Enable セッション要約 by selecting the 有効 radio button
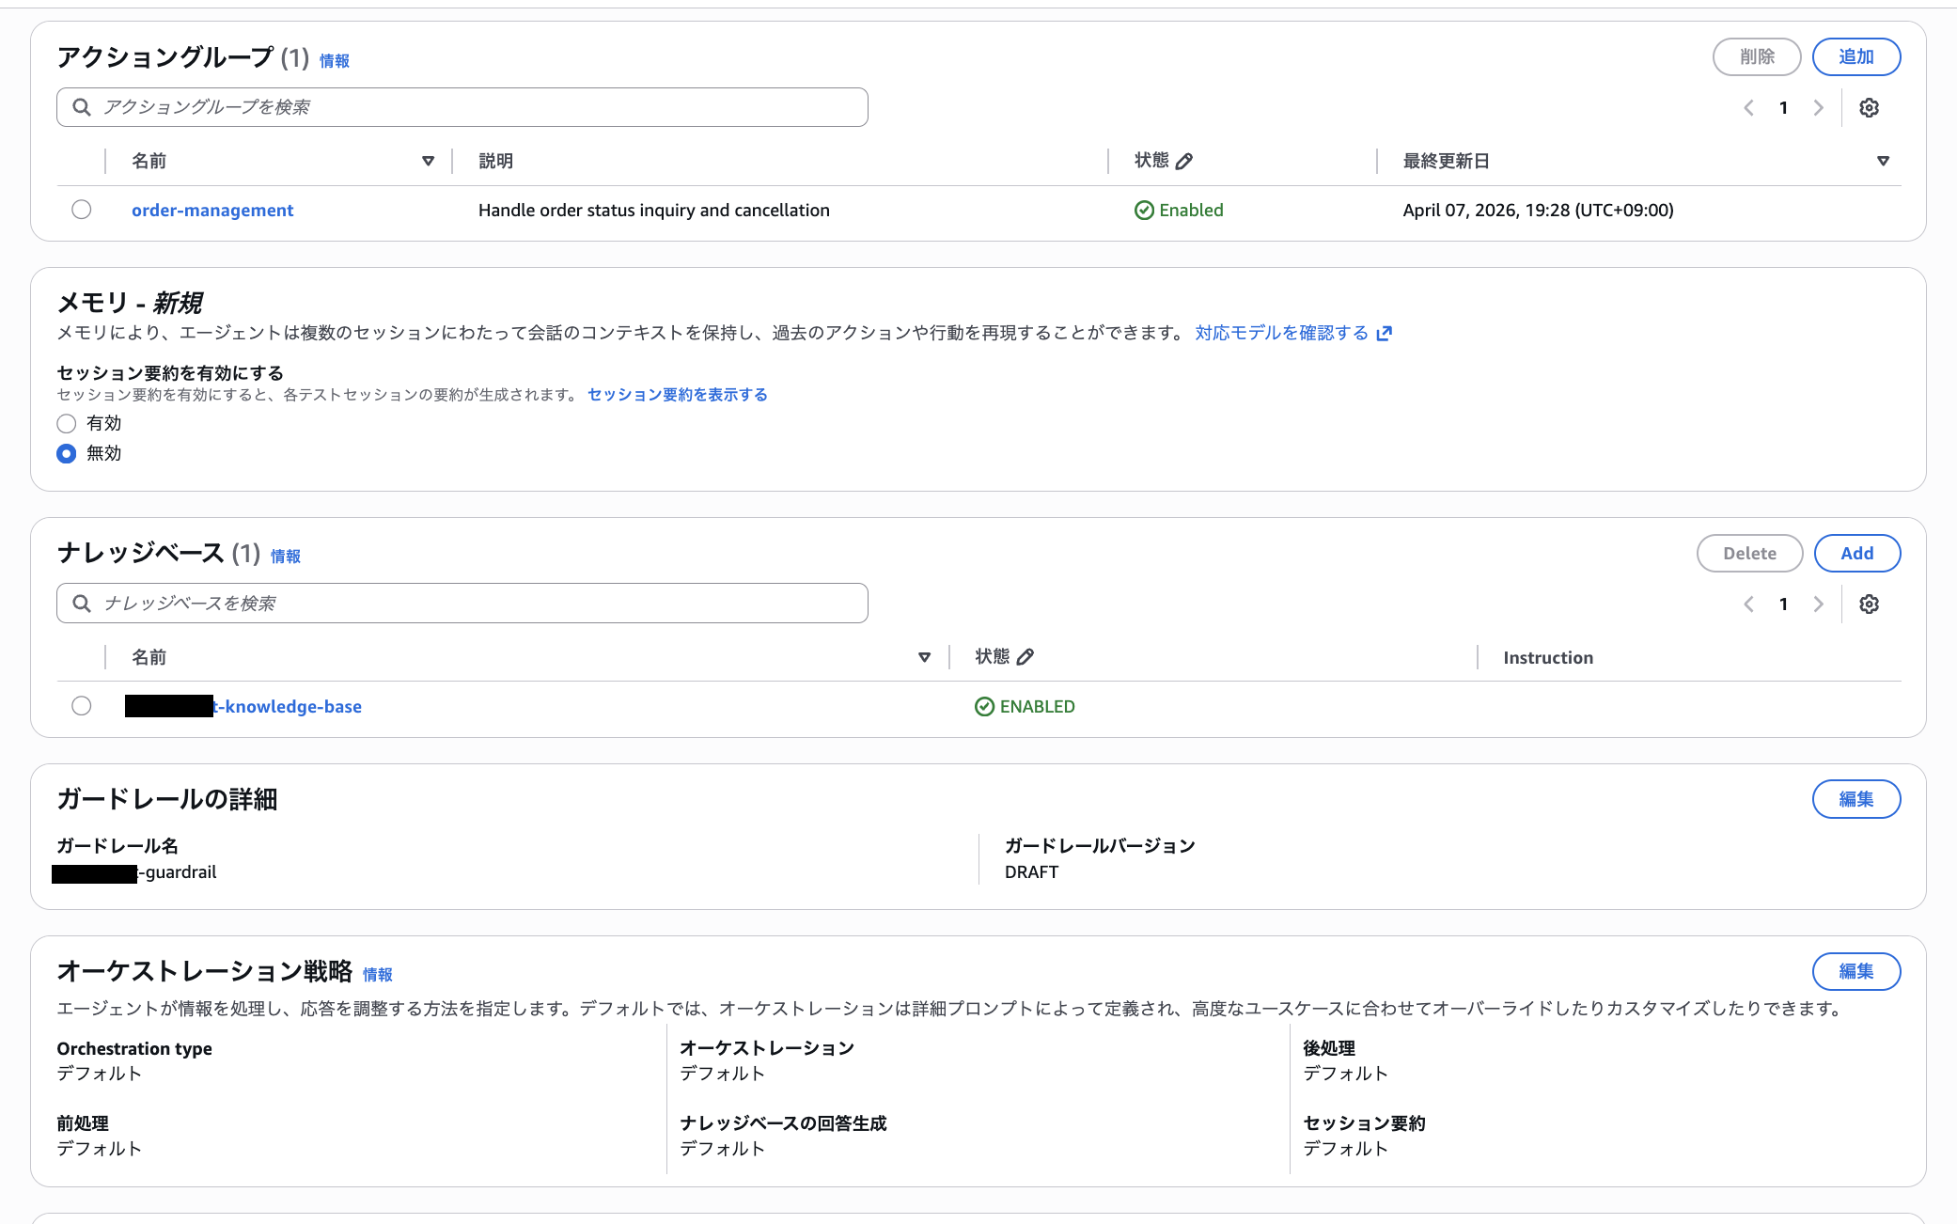1957x1224 pixels. pyautogui.click(x=66, y=423)
